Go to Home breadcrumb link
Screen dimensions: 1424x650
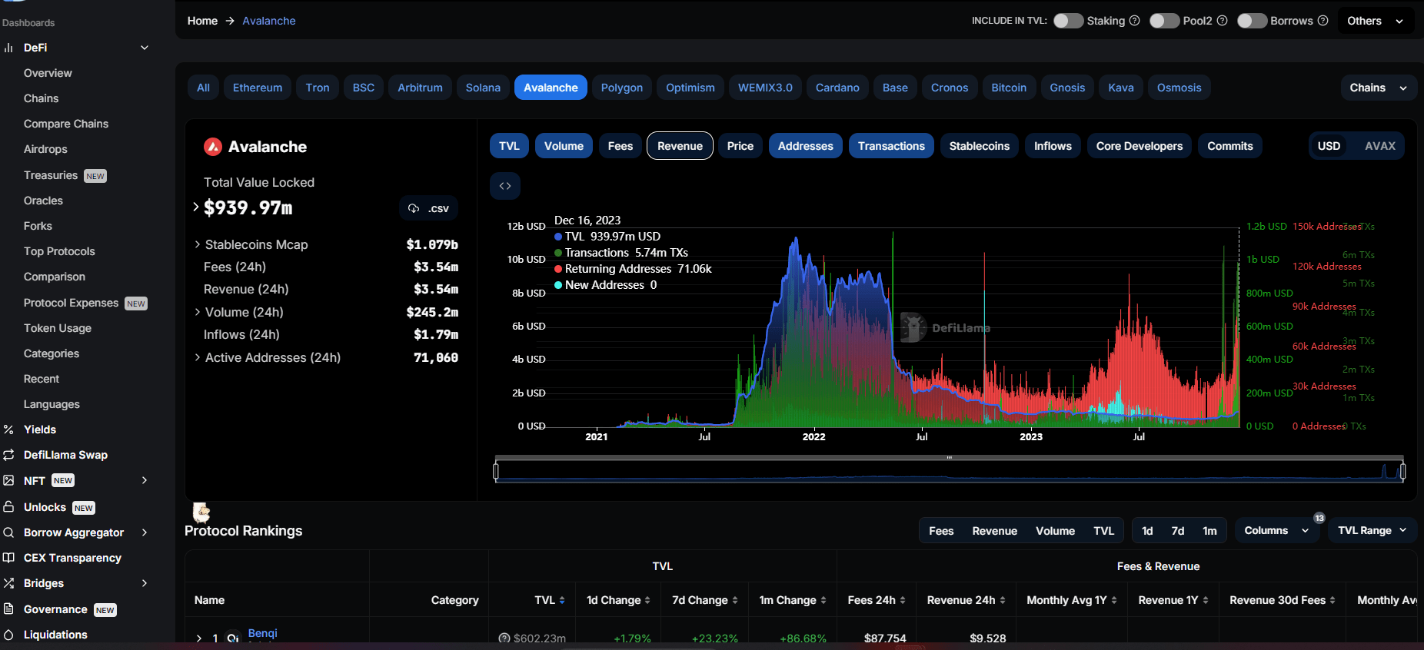tap(202, 21)
